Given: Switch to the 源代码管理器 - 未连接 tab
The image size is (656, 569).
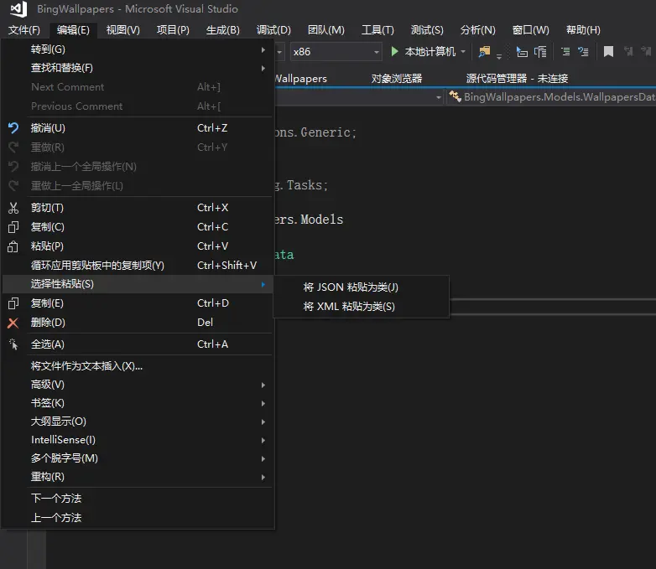Looking at the screenshot, I should point(517,78).
